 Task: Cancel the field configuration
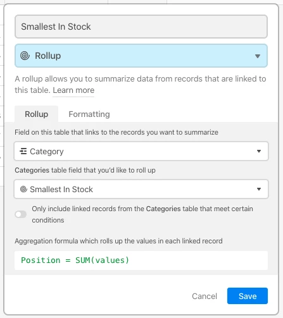204,296
